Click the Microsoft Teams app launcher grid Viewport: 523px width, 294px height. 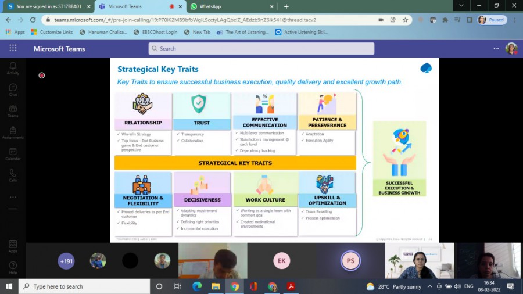[13, 49]
